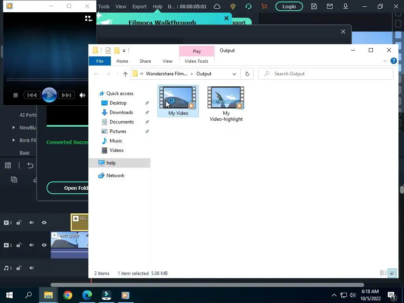404x303 pixels.
Task: Open Google Chrome from the taskbar
Action: (x=68, y=295)
